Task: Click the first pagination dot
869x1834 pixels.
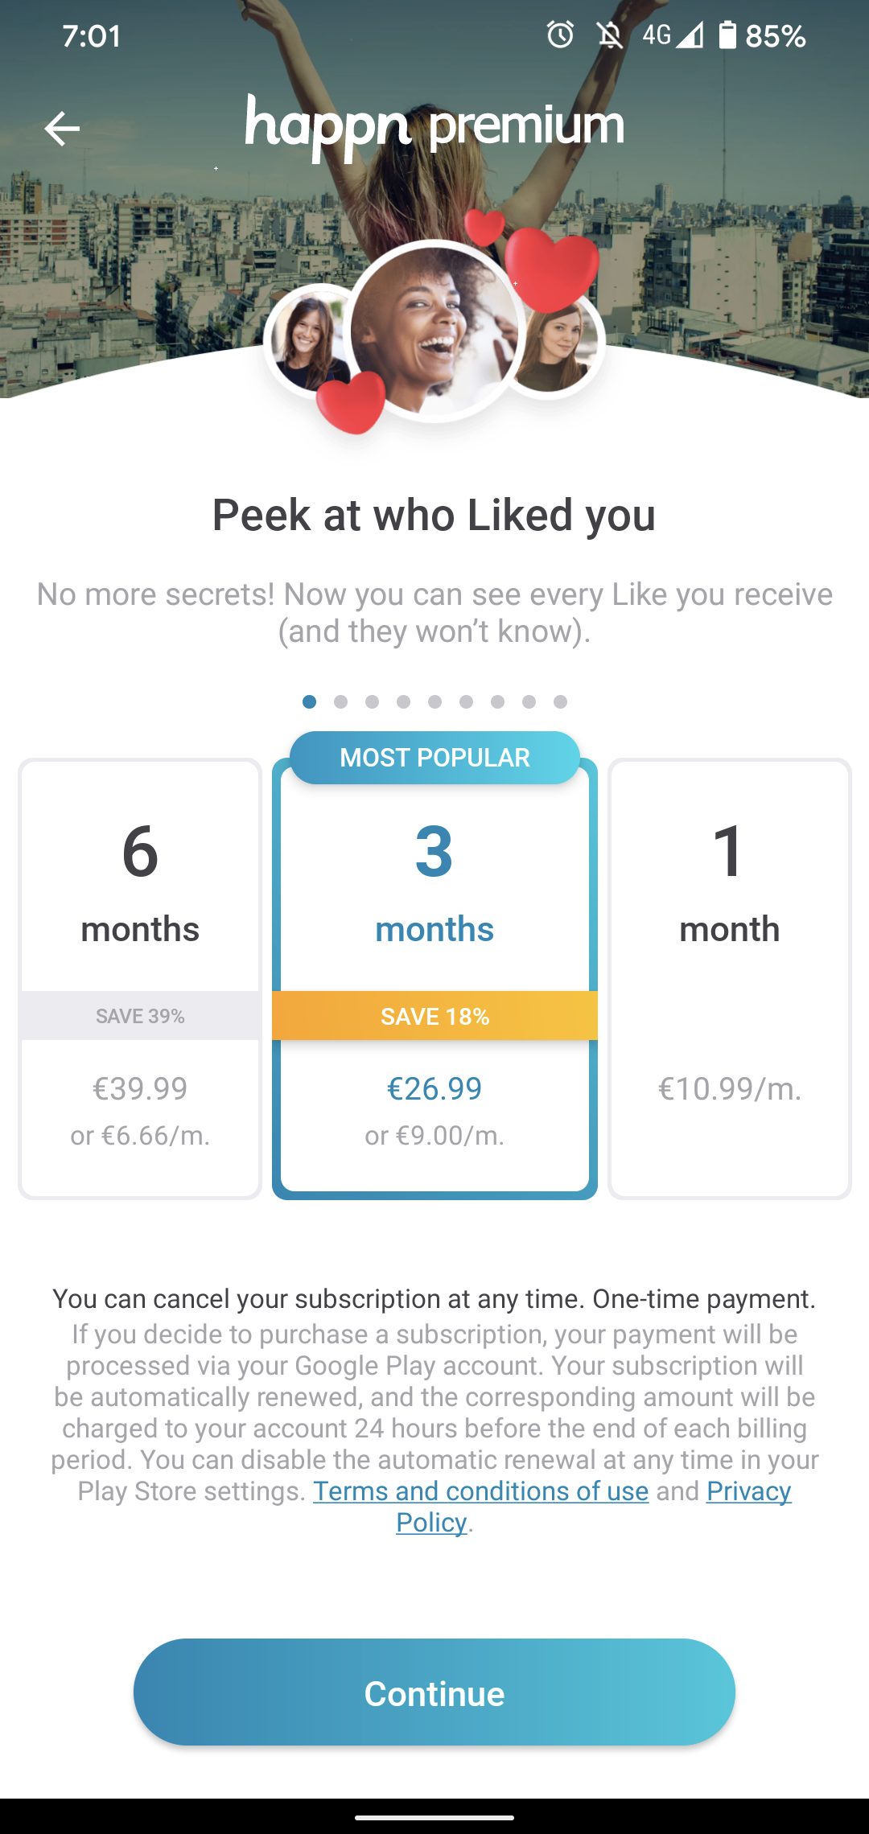Action: tap(309, 701)
